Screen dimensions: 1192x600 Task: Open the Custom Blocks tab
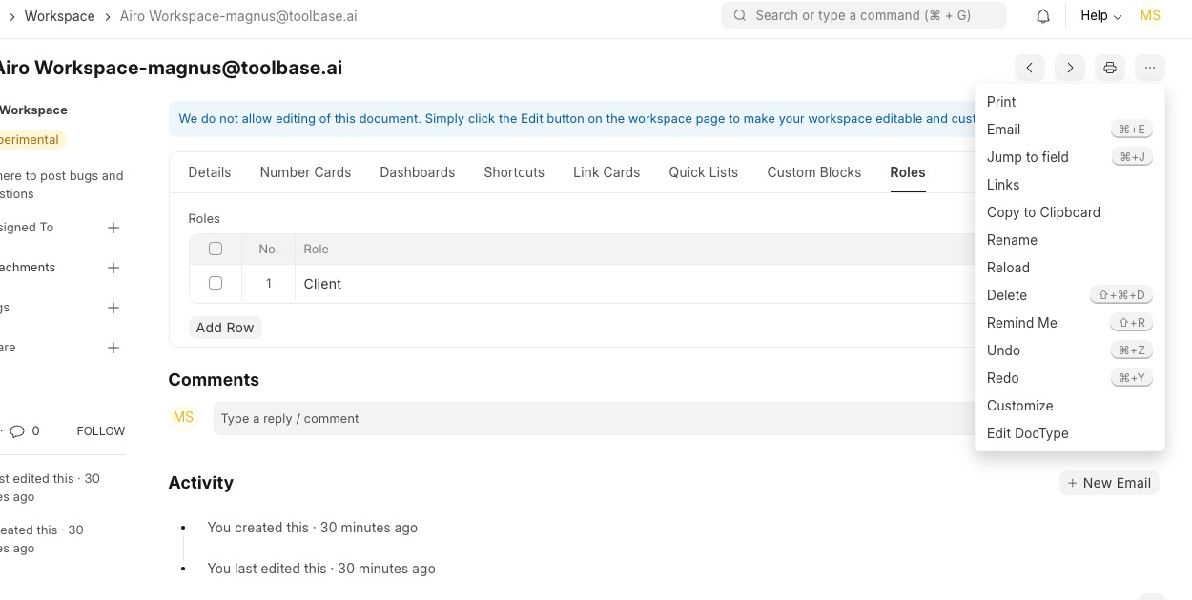pyautogui.click(x=813, y=172)
